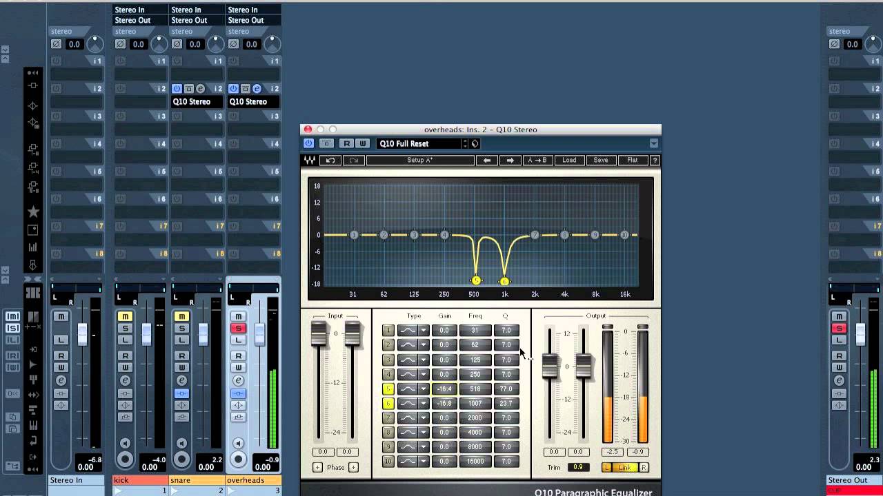
Task: Click the mixer global solo-all button
Action: (x=12, y=328)
